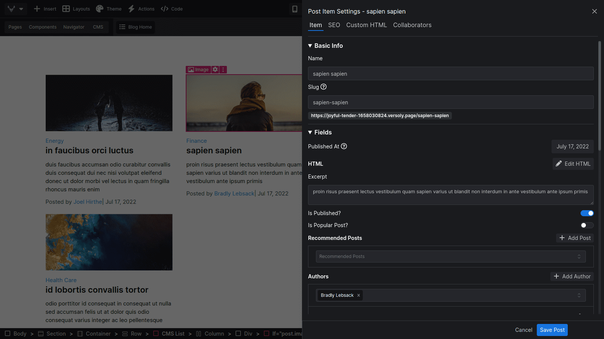The width and height of the screenshot is (604, 339).
Task: Select the aerial coastline post thumbnail
Action: [x=109, y=242]
